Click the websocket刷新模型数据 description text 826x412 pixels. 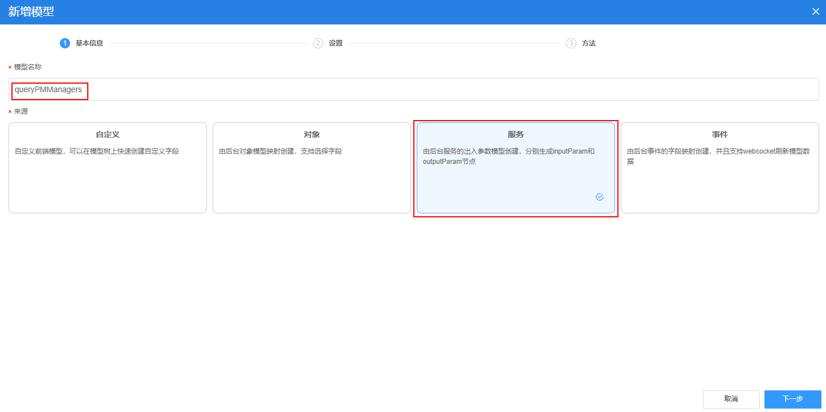pyautogui.click(x=718, y=156)
